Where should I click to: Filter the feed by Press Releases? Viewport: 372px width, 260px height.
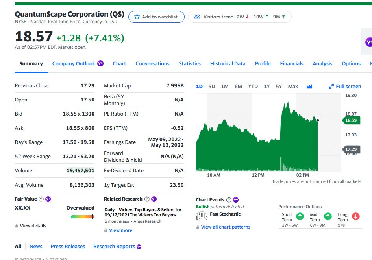pyautogui.click(x=68, y=247)
